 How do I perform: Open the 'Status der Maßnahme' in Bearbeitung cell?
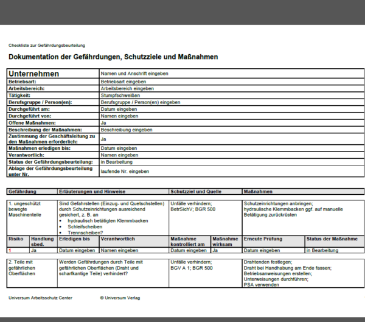tap(335, 250)
